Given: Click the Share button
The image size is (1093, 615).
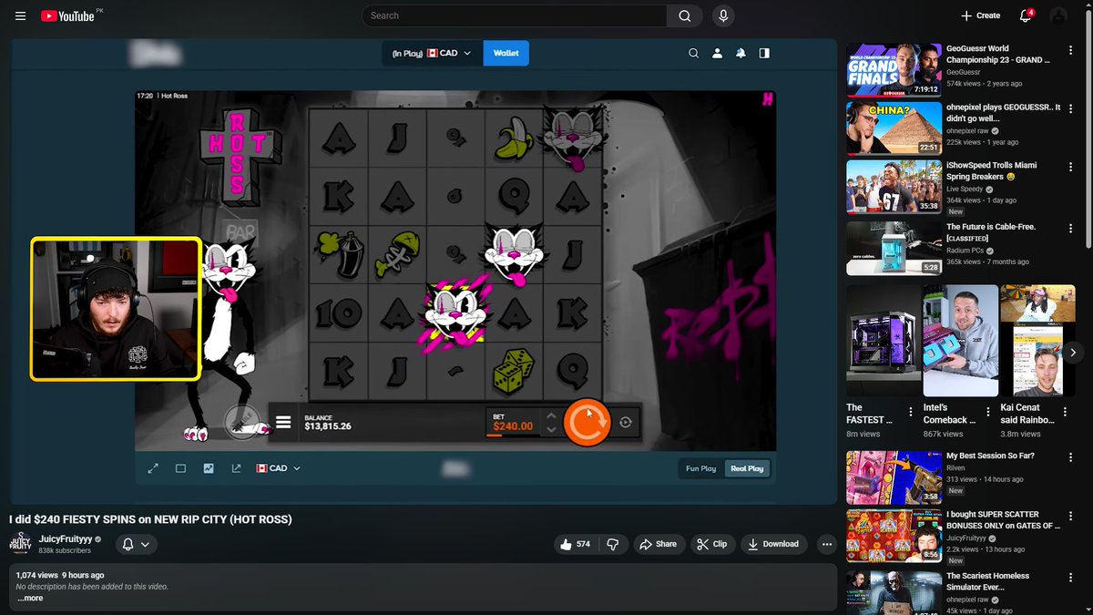Looking at the screenshot, I should pos(659,544).
